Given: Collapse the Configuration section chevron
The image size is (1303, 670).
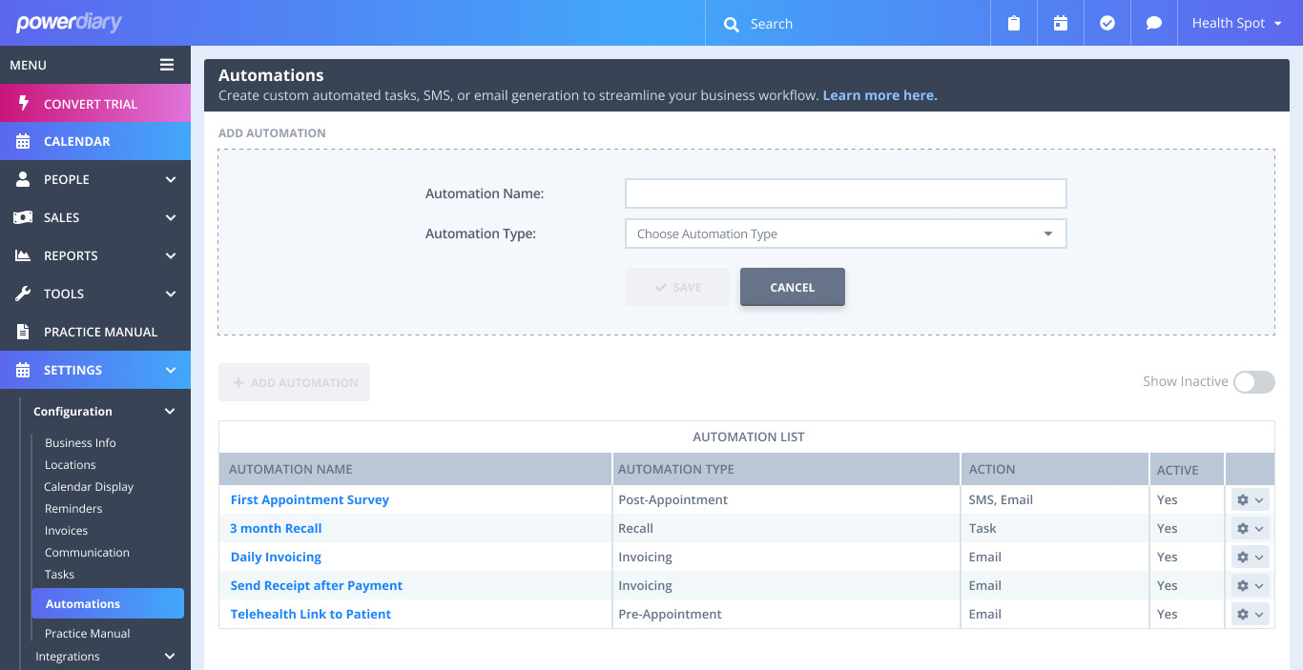Looking at the screenshot, I should [x=170, y=412].
